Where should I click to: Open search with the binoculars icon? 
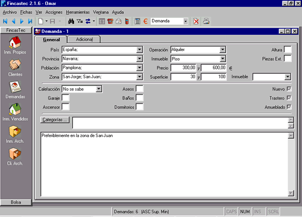click(x=71, y=21)
